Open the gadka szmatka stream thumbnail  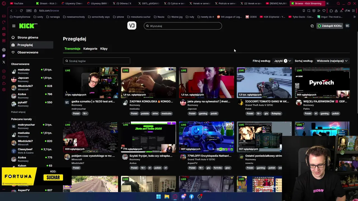point(91,83)
